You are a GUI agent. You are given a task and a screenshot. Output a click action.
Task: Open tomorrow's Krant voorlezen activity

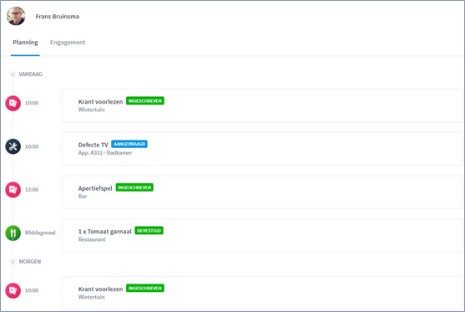262,293
